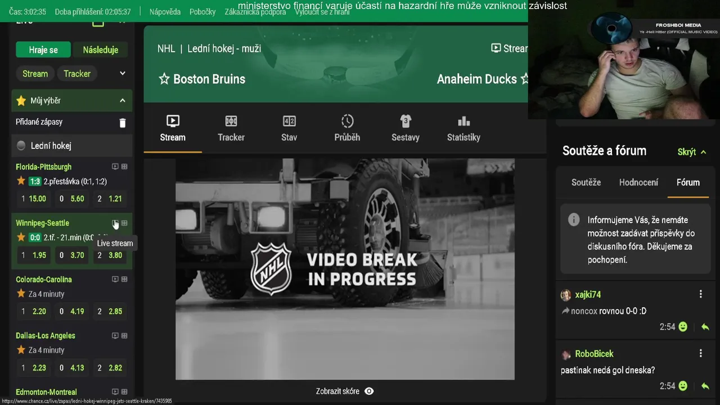The width and height of the screenshot is (720, 405).
Task: Bet 2.23 on Dallas win
Action: click(33, 367)
